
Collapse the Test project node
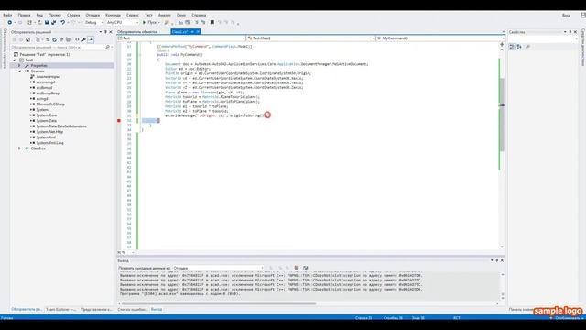(x=15, y=60)
